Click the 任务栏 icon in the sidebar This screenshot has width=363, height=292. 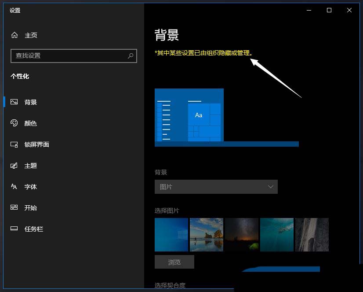pos(14,229)
